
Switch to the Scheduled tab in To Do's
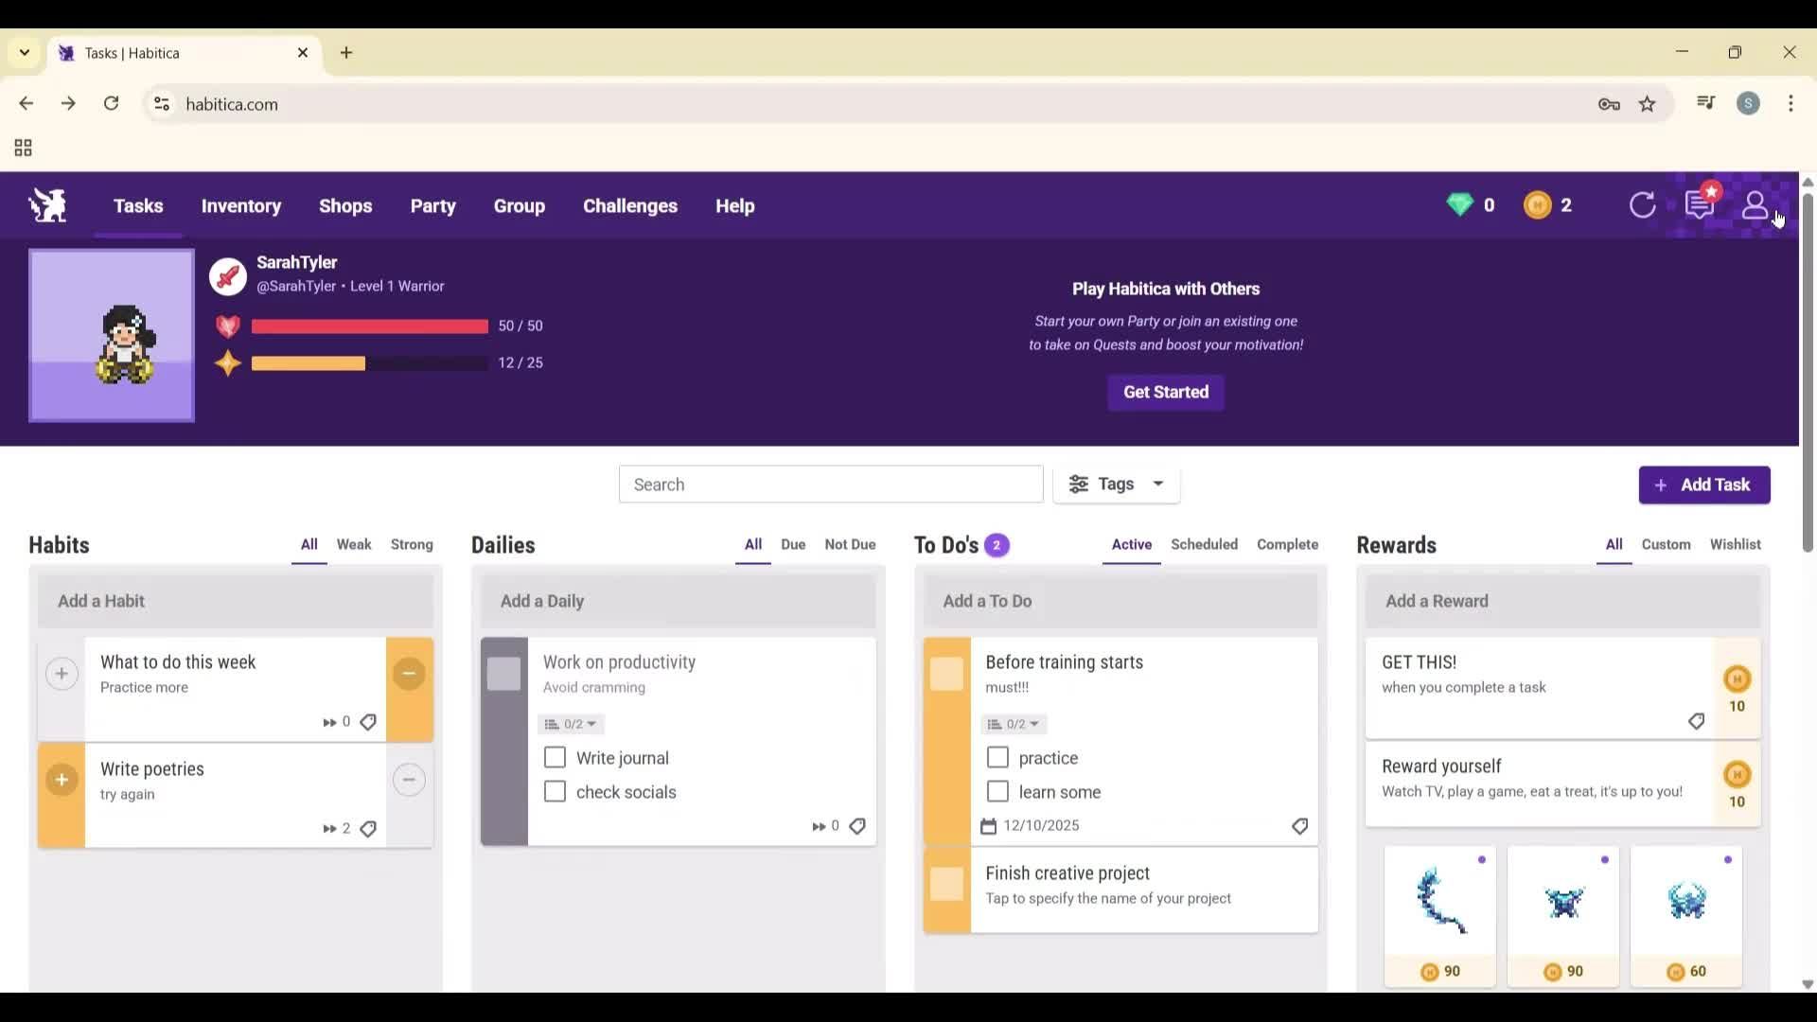[1204, 544]
